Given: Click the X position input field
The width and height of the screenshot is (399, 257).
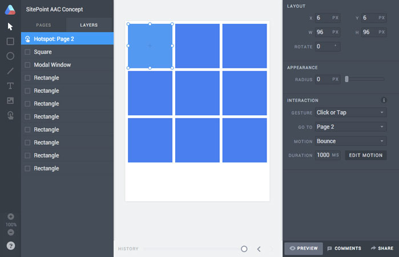Looking at the screenshot, I should (328, 18).
